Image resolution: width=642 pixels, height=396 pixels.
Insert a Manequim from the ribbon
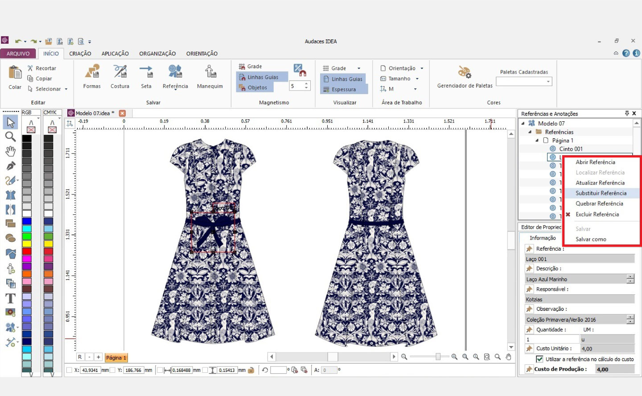(210, 76)
